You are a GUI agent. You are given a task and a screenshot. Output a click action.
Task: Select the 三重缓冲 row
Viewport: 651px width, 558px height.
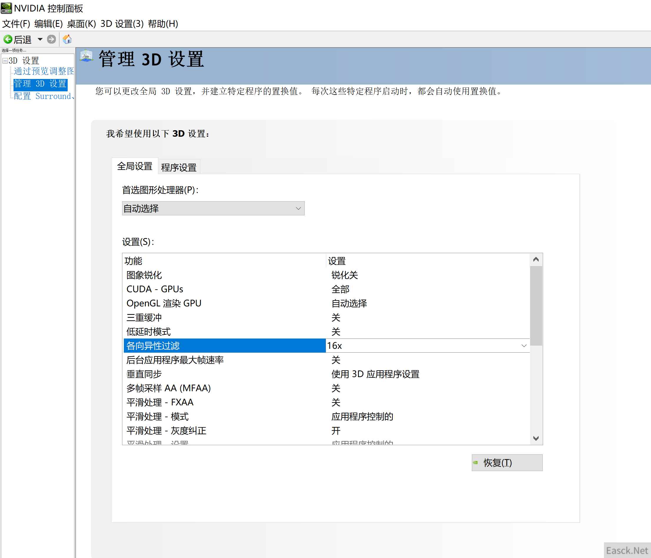327,318
